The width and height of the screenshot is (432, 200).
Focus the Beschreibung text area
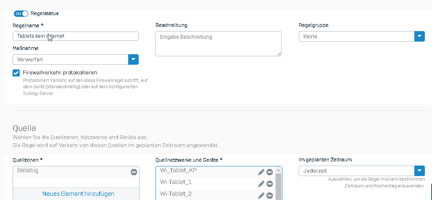coord(218,43)
